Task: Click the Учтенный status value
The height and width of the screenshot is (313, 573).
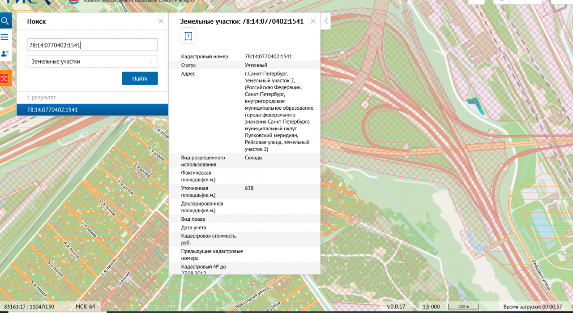Action: 256,65
